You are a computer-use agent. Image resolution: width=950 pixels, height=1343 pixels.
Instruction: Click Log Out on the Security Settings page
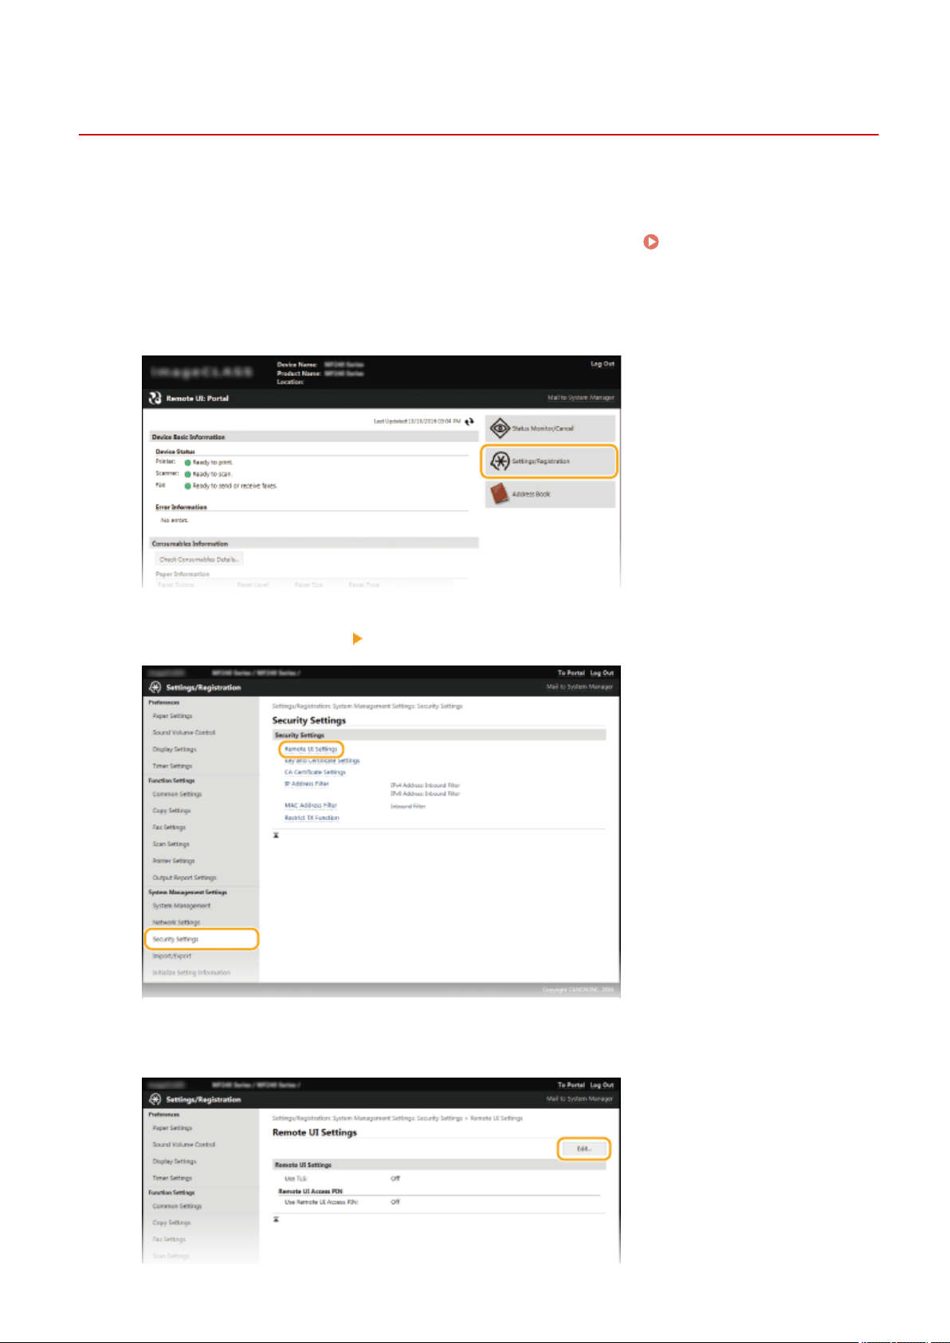point(602,673)
